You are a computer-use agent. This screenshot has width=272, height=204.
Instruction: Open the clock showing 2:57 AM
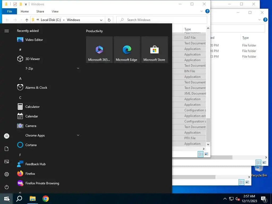click(x=249, y=199)
